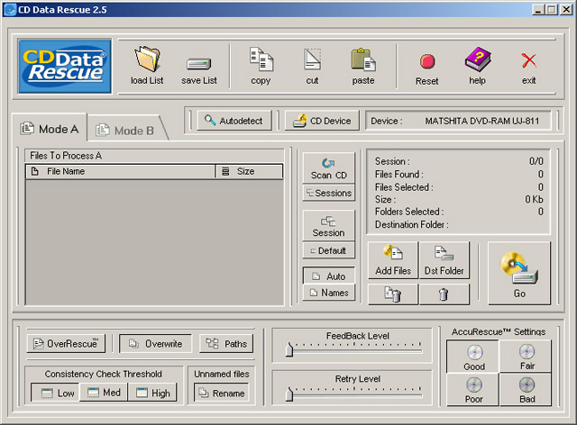The width and height of the screenshot is (577, 425).
Task: Click the remove selected files trash icon
Action: [393, 294]
